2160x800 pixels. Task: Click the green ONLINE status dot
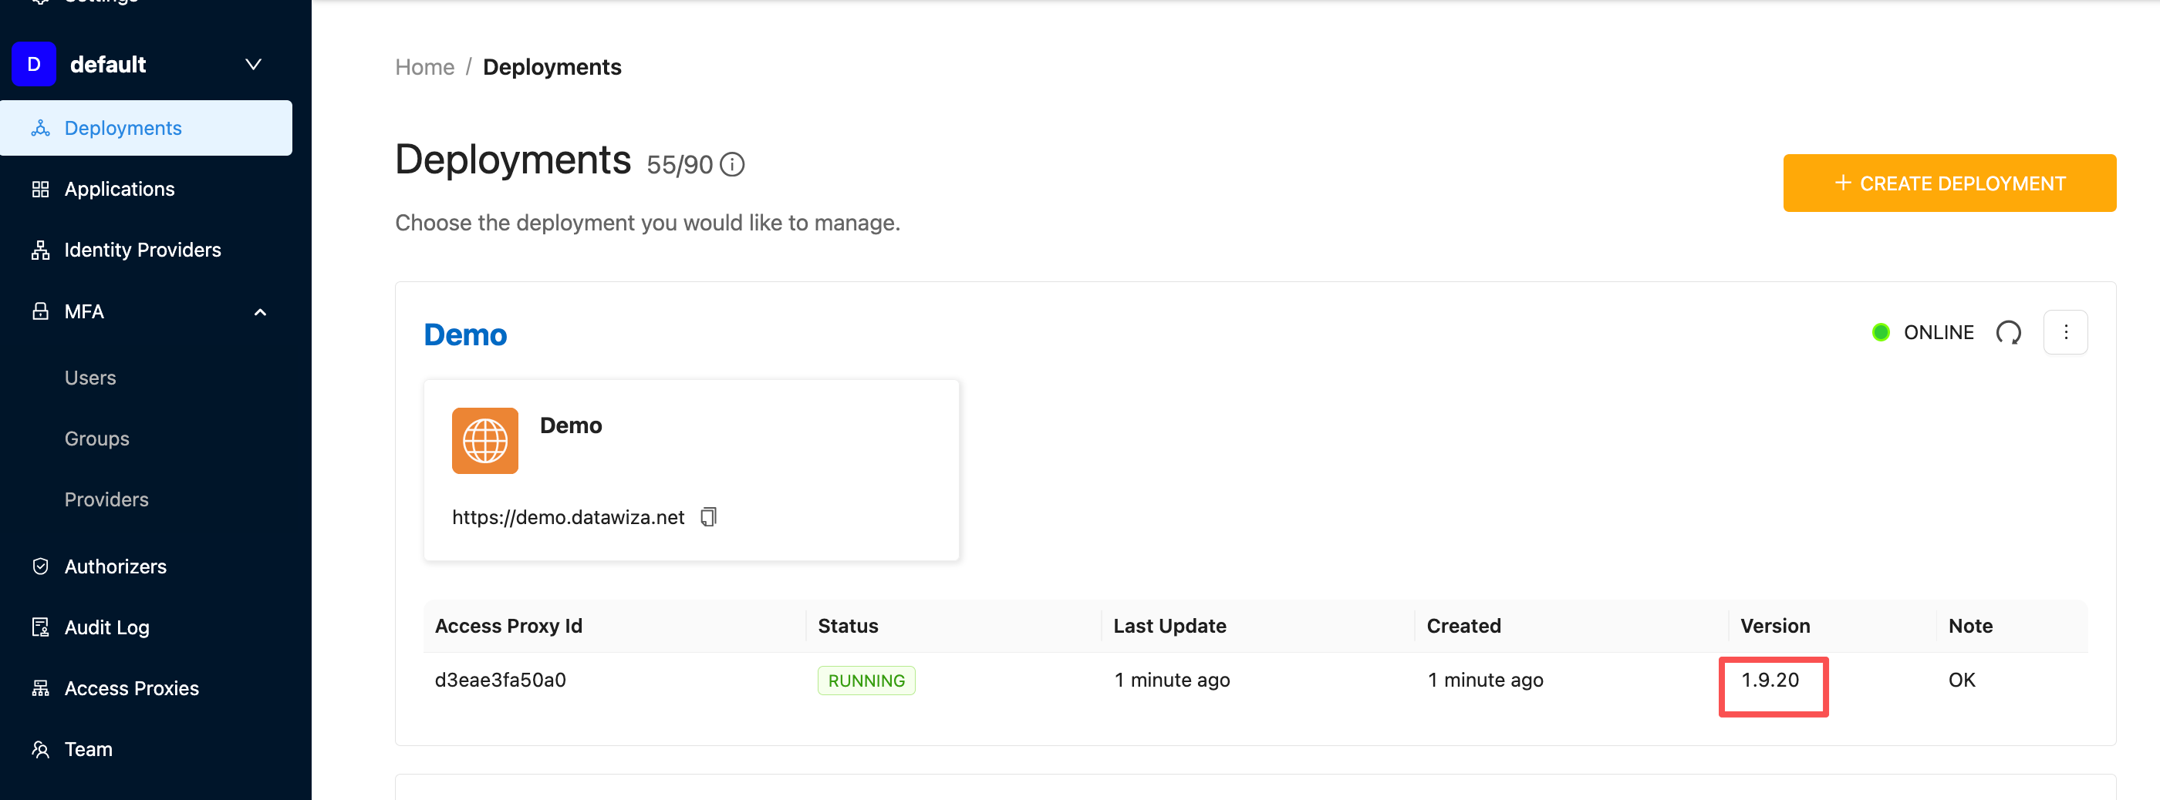click(1881, 333)
